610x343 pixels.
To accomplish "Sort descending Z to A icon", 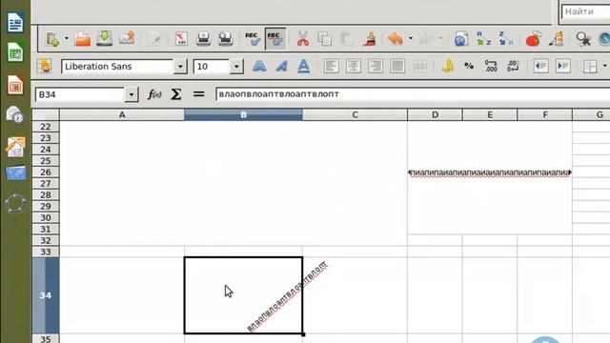I will click(506, 39).
